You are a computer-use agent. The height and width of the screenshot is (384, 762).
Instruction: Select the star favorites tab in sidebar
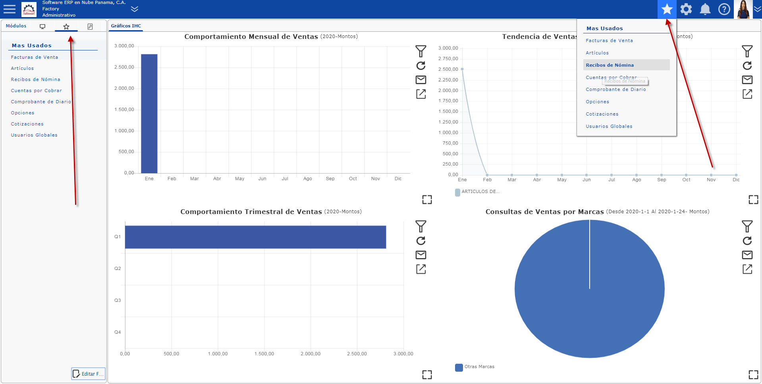coord(66,27)
